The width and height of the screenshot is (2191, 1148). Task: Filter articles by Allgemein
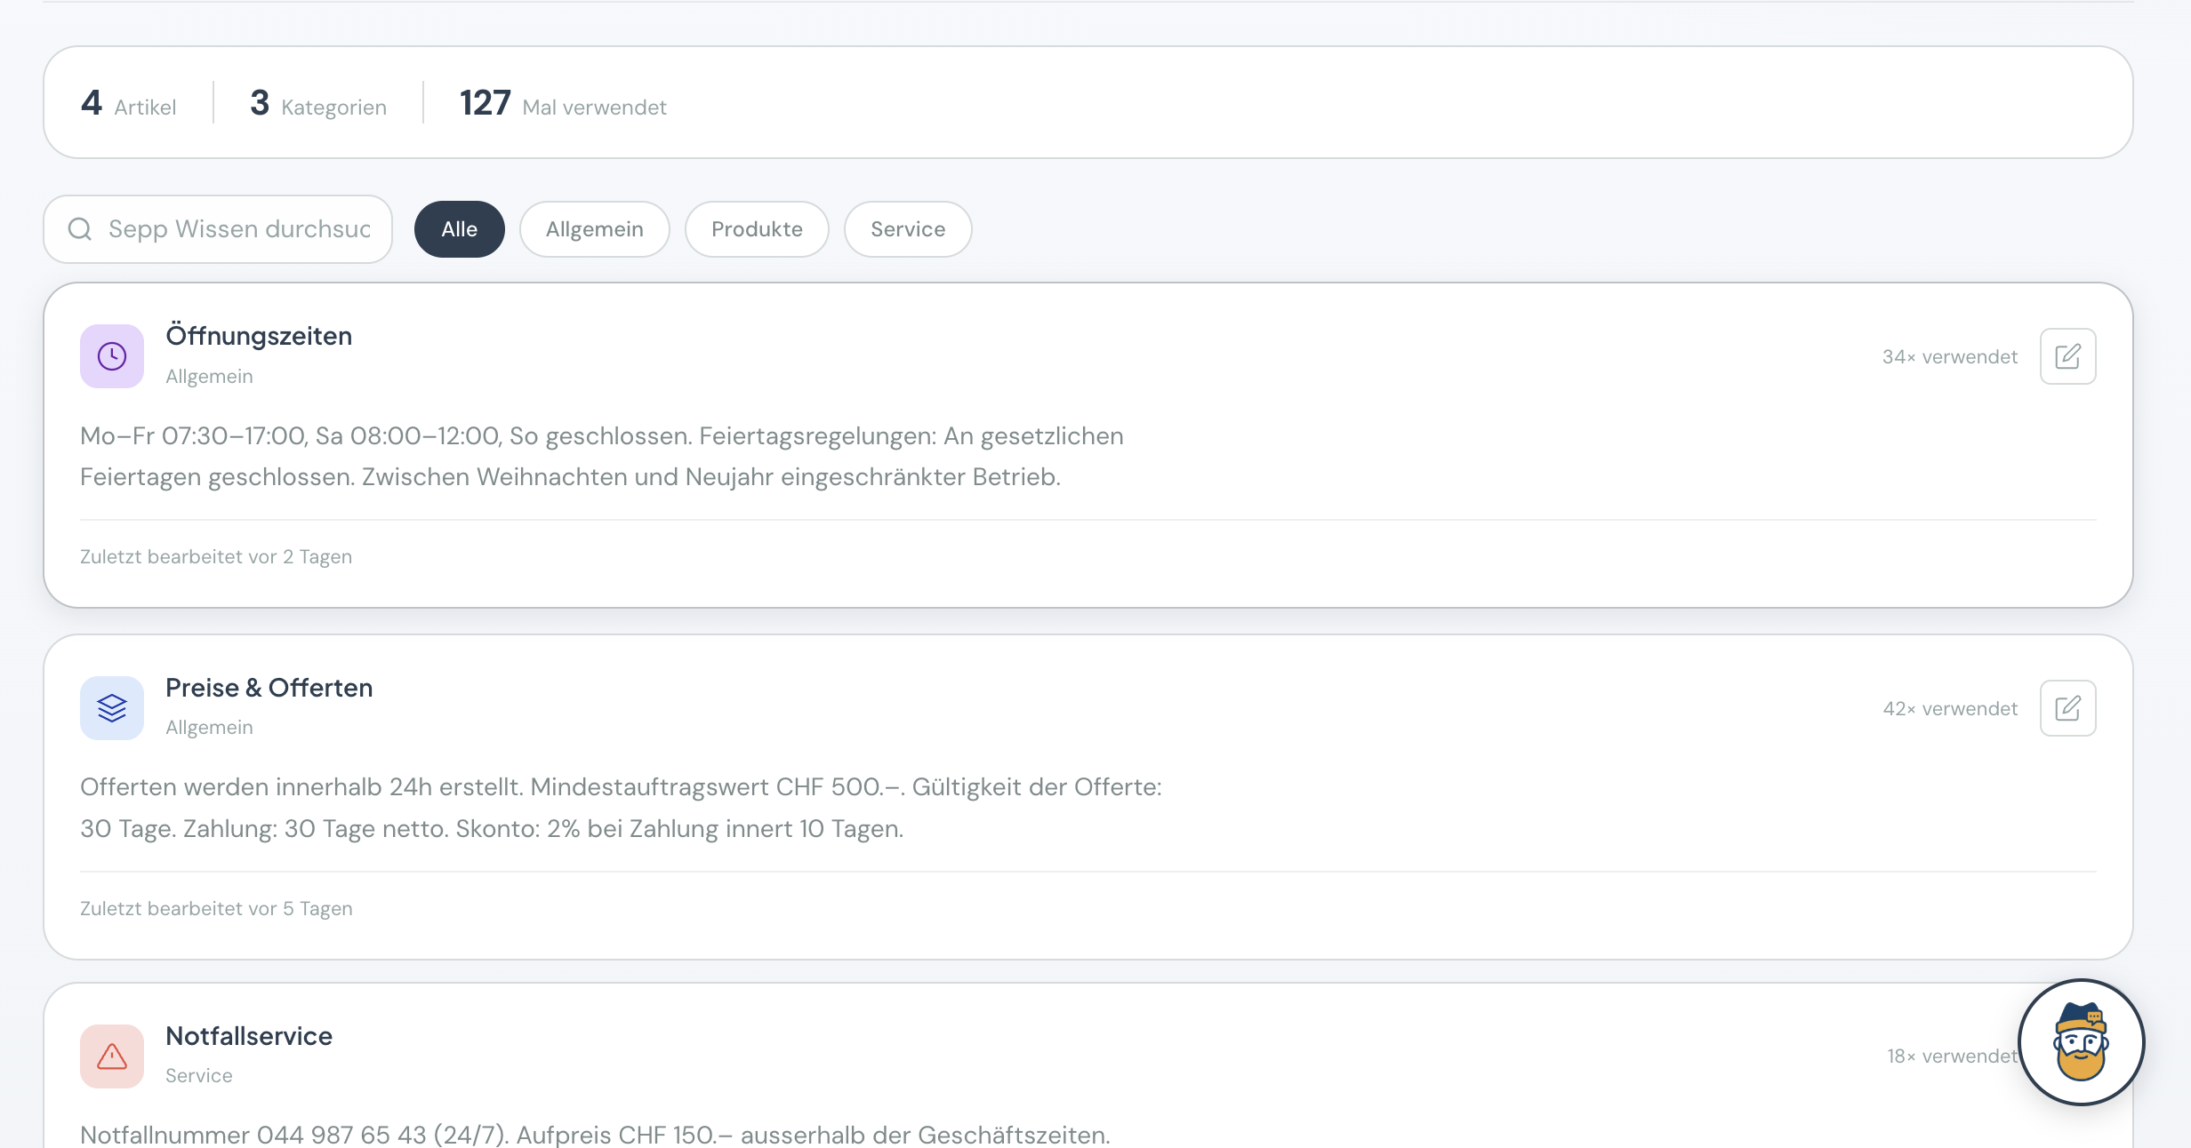(594, 229)
